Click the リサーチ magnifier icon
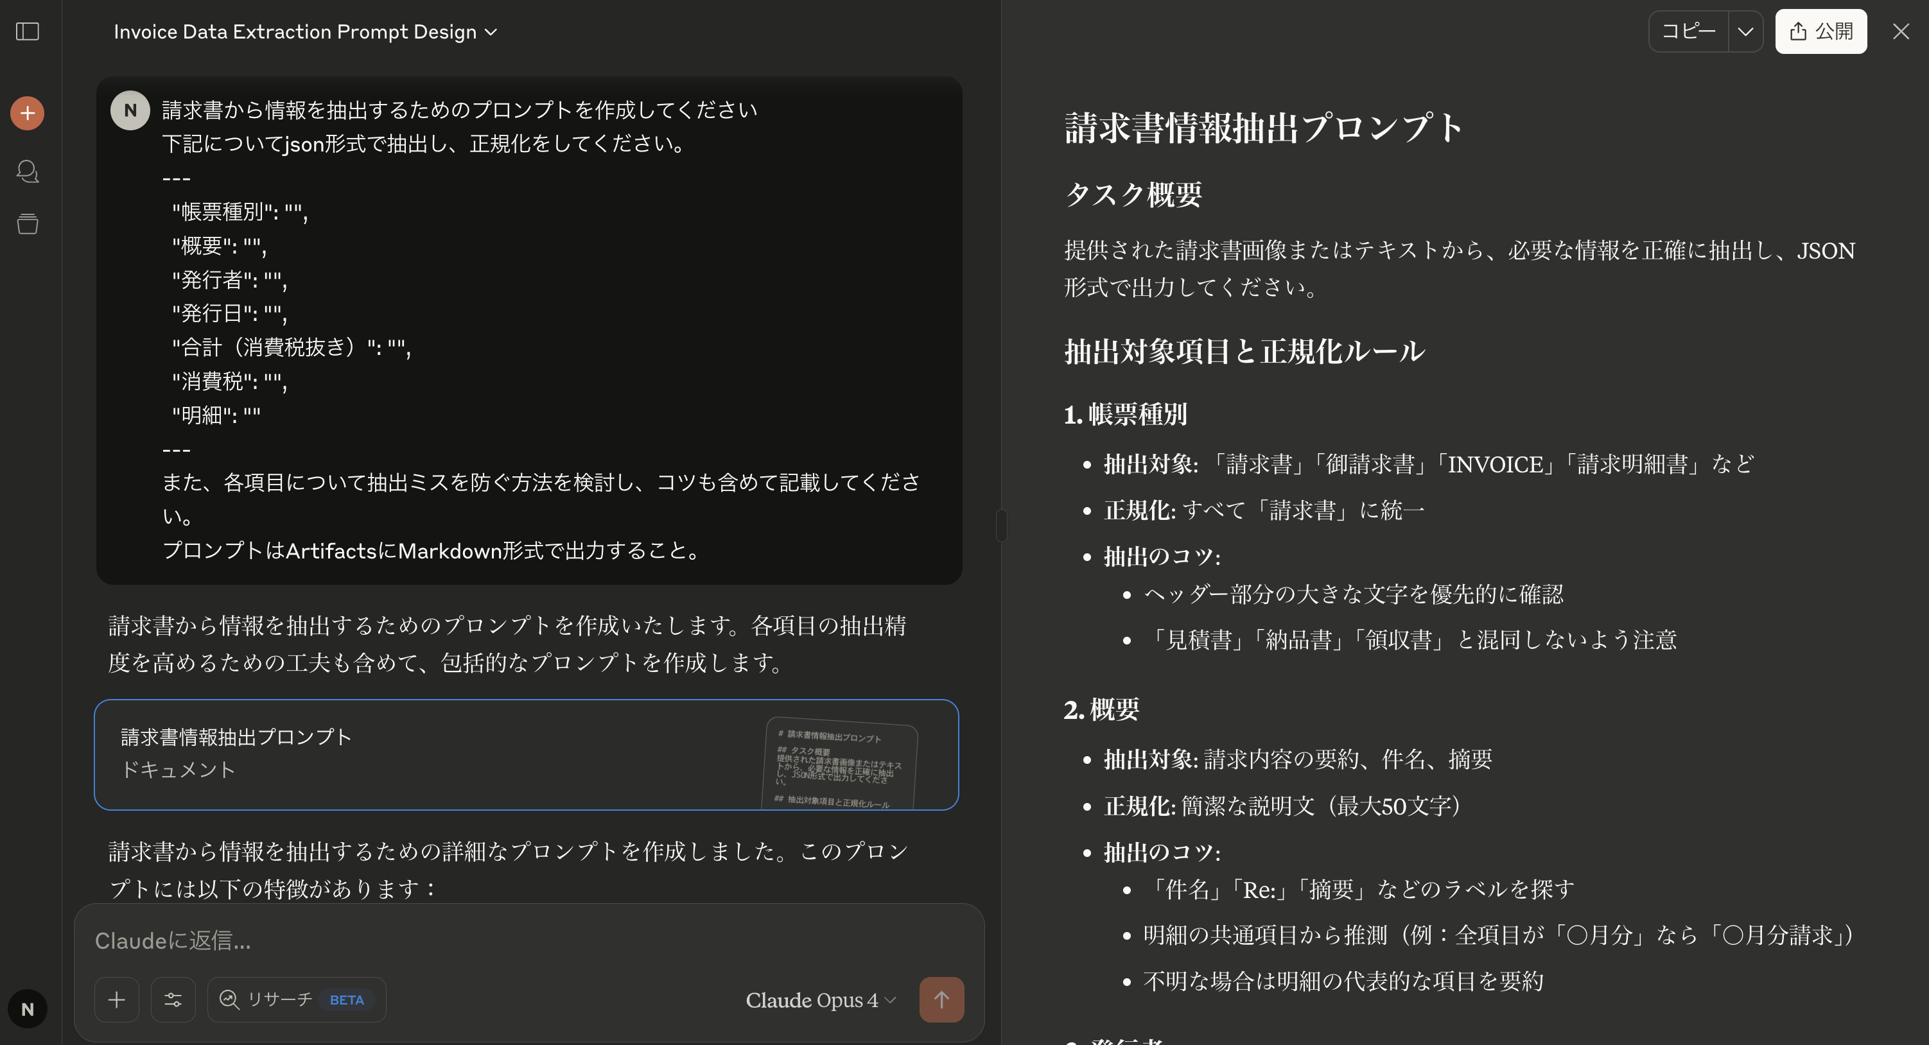The height and width of the screenshot is (1045, 1929). coord(229,999)
